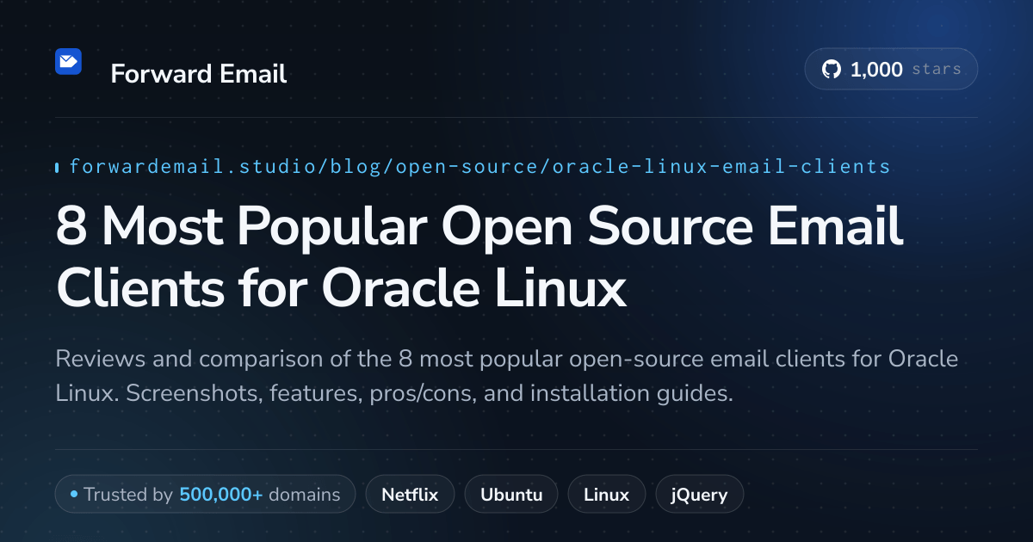Open the Forward Email brand name
Viewport: 1033px width, 542px height.
coord(198,74)
